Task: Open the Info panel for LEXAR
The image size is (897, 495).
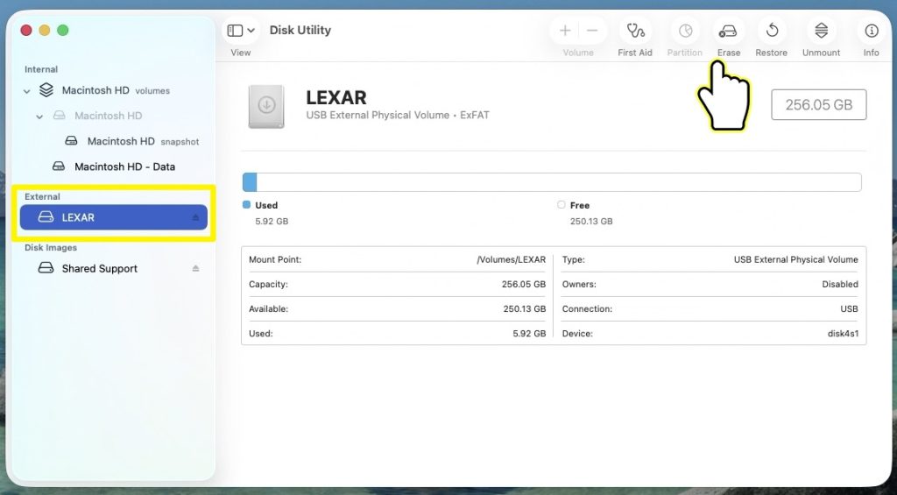Action: pyautogui.click(x=871, y=32)
